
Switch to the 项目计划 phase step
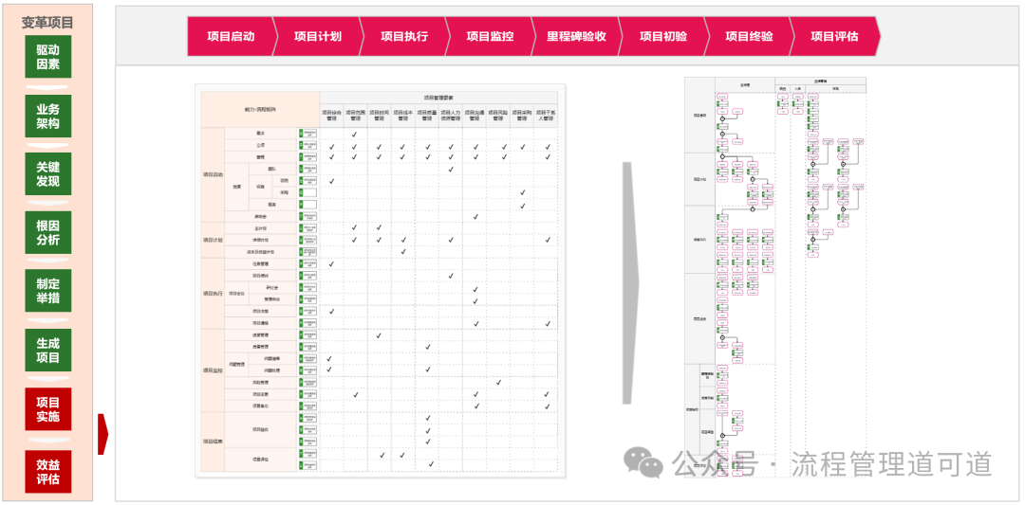(x=317, y=37)
